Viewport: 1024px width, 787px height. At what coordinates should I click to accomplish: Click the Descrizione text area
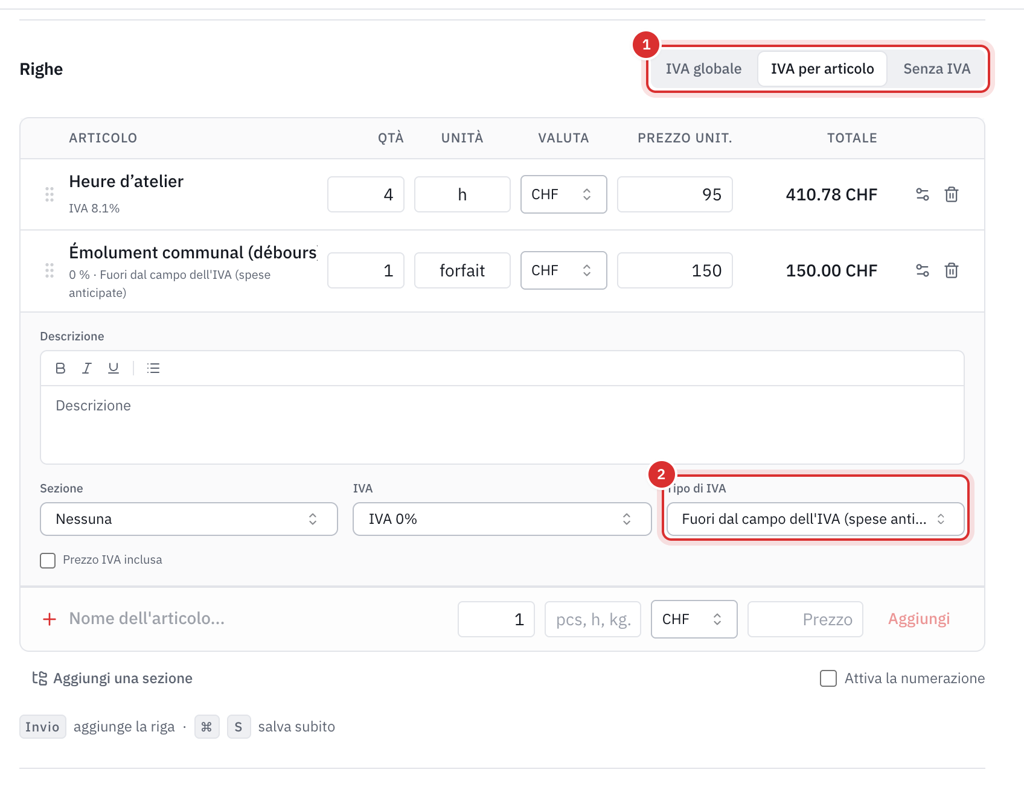[x=502, y=425]
